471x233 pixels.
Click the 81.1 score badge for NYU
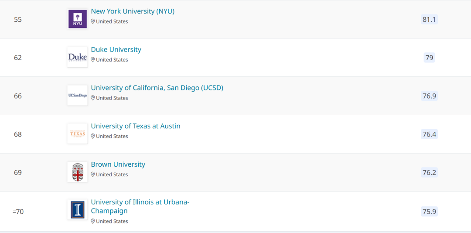pos(429,20)
